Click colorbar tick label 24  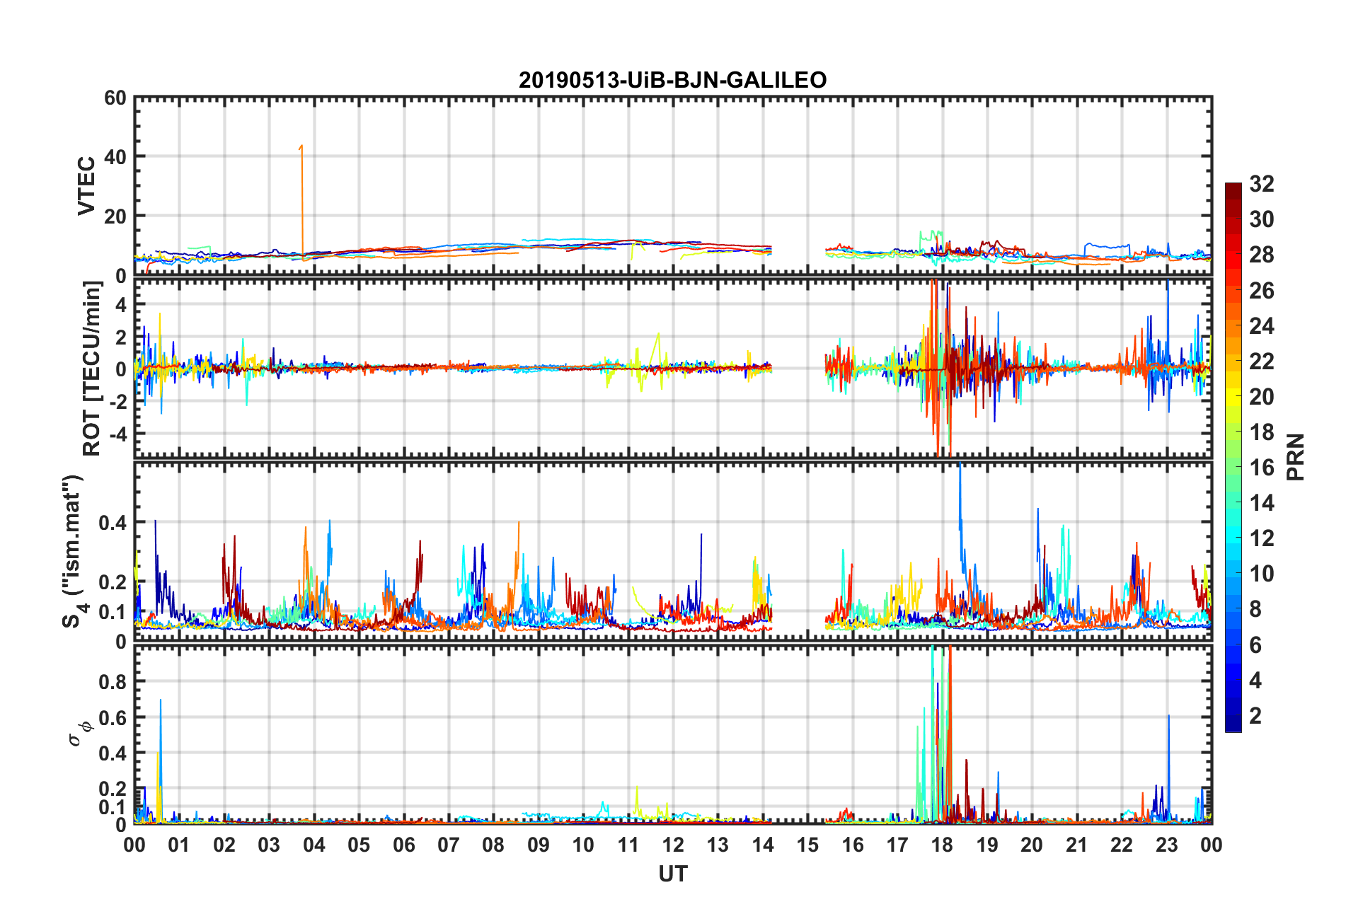(1262, 325)
